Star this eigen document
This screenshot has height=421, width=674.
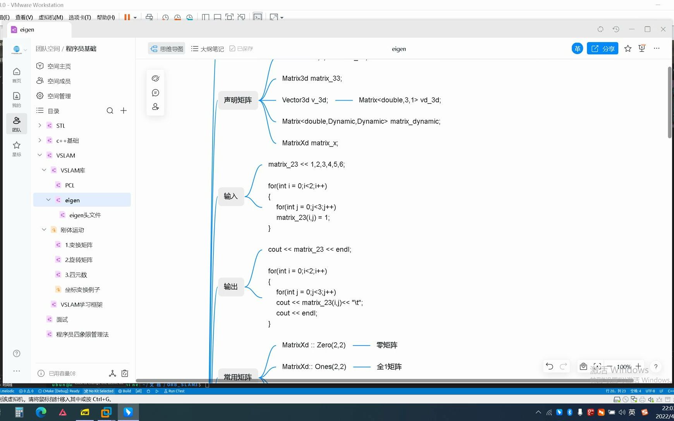tap(628, 48)
